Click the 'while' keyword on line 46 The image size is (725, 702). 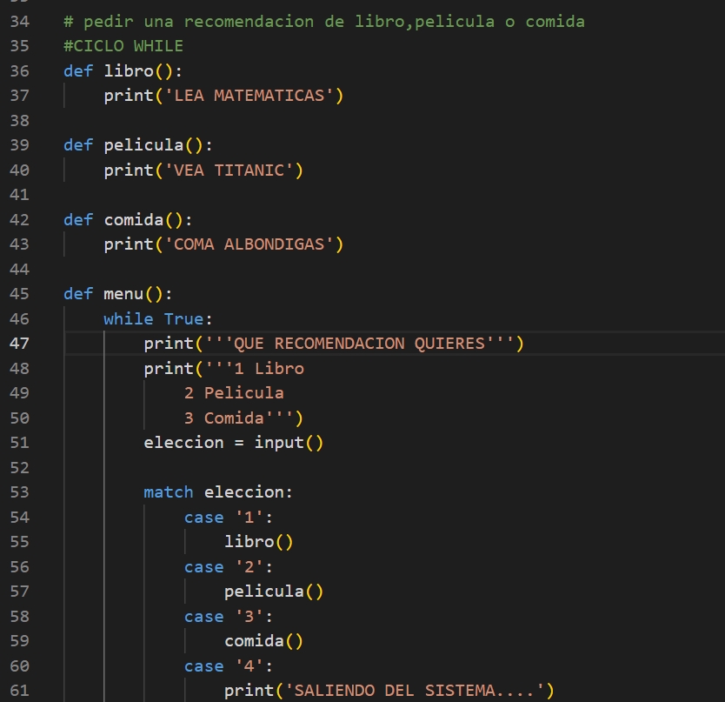point(128,319)
